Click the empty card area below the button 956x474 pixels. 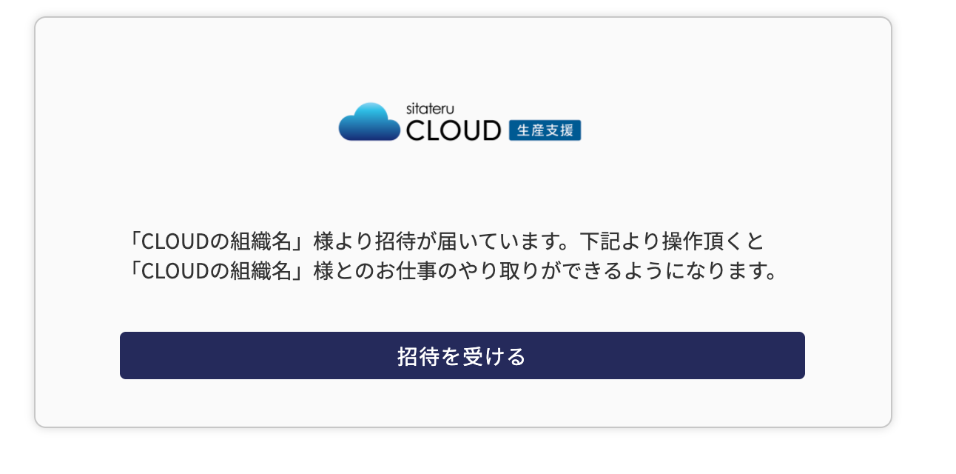(462, 403)
